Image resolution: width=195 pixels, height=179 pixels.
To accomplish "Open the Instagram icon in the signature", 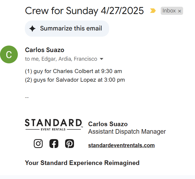I will (x=38, y=144).
